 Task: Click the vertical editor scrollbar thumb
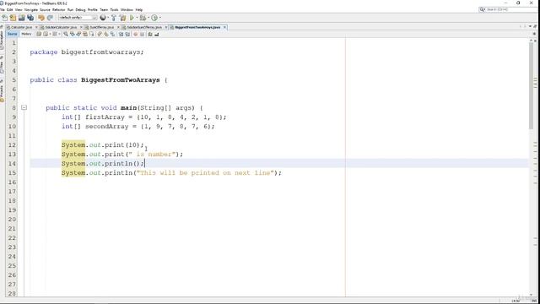coord(531,86)
